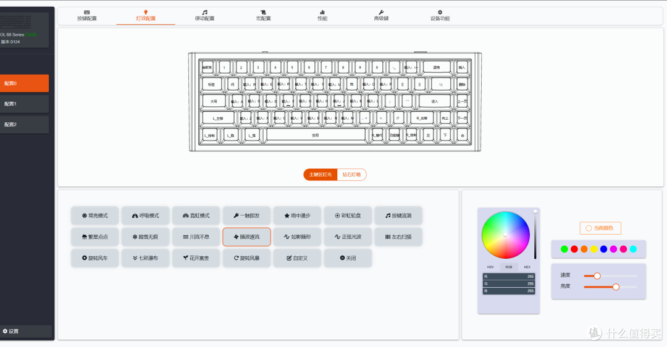The width and height of the screenshot is (667, 347).
Task: Open the 自定义 custom lighting editor
Action: coord(297,258)
